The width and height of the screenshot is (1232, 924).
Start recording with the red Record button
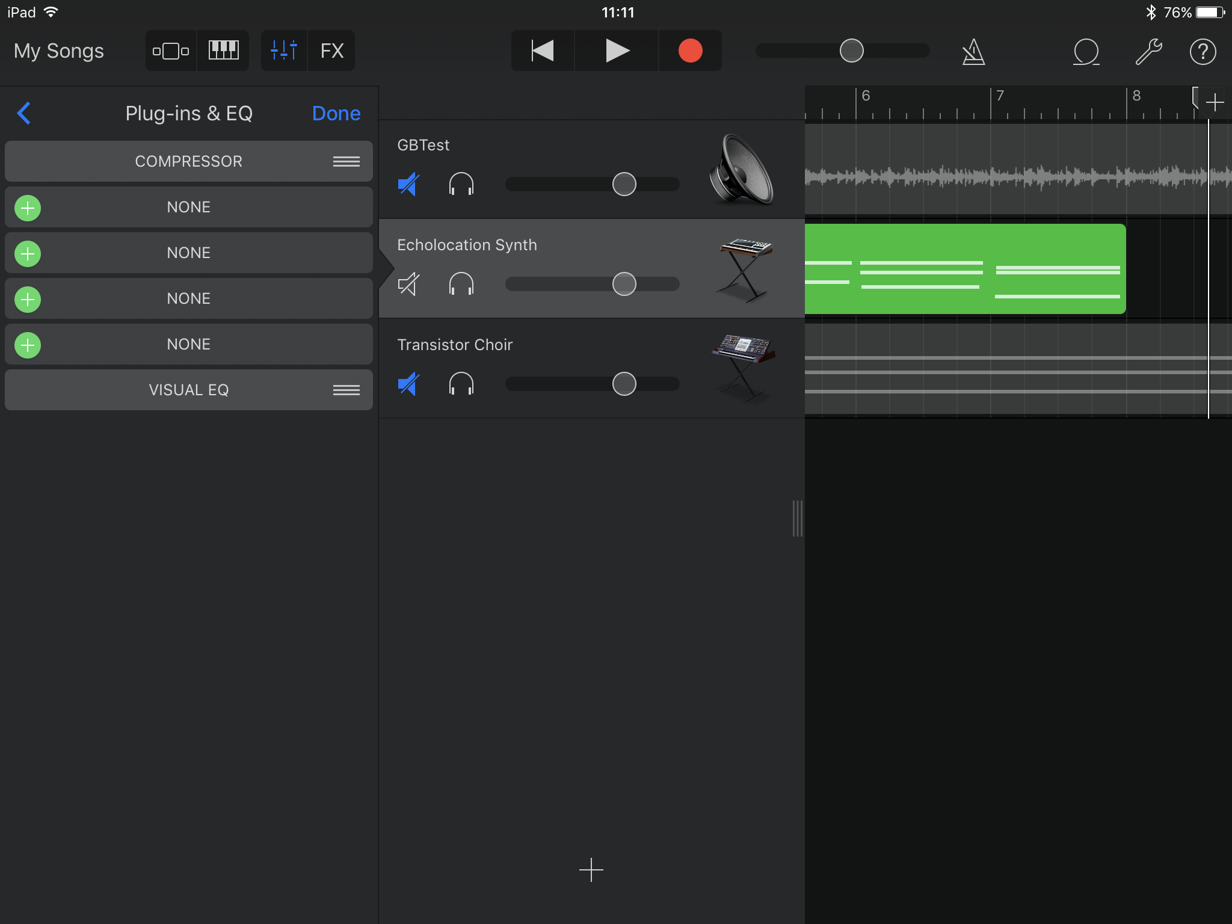(x=690, y=51)
